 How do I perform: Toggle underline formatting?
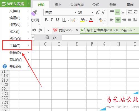57,20
